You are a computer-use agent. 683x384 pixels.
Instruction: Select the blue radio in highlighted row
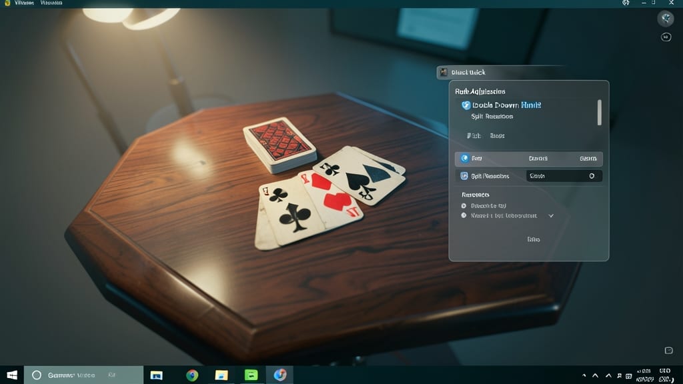tap(464, 159)
